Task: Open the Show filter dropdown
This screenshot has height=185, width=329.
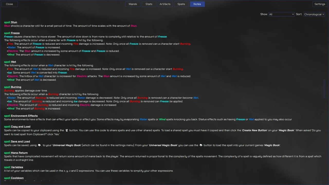Action: (281, 14)
